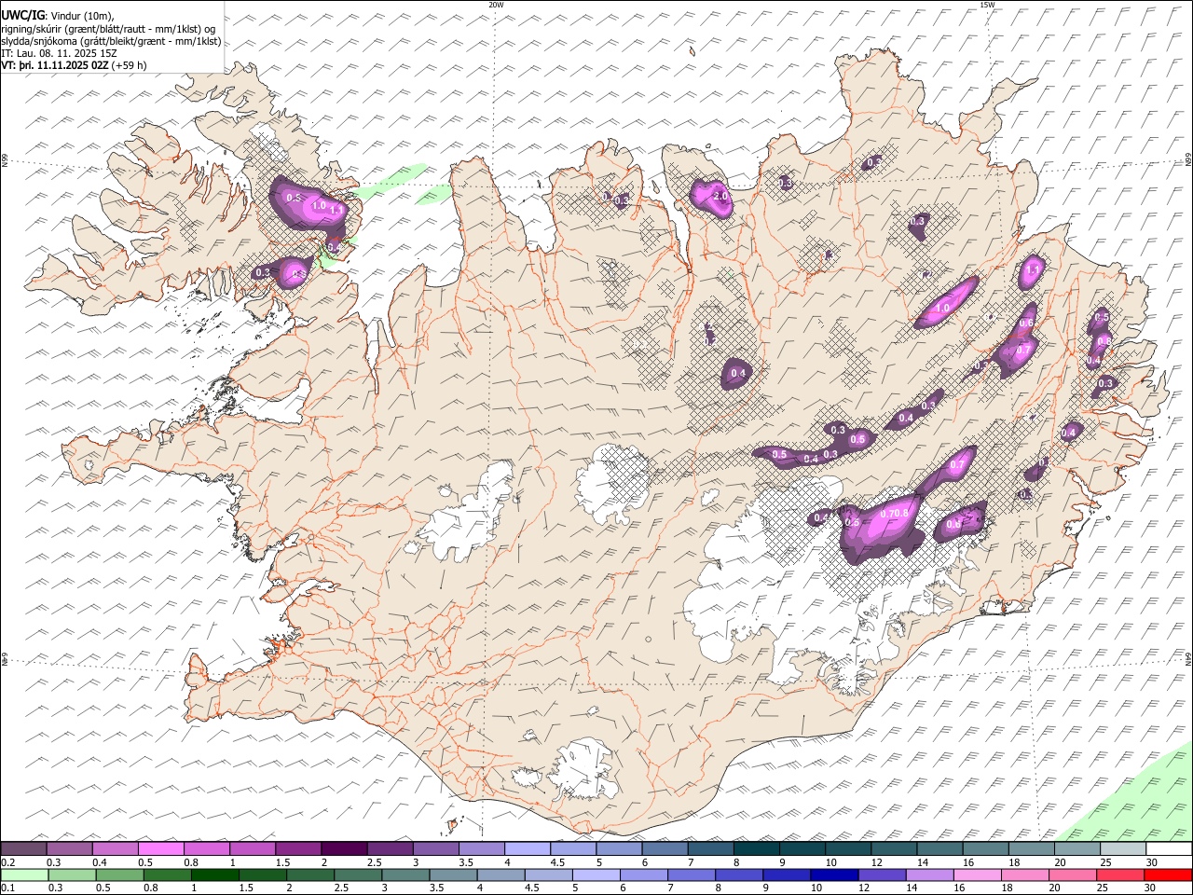Pick the violet 14 rain legend swatch
The height and width of the screenshot is (895, 1193).
(930, 875)
